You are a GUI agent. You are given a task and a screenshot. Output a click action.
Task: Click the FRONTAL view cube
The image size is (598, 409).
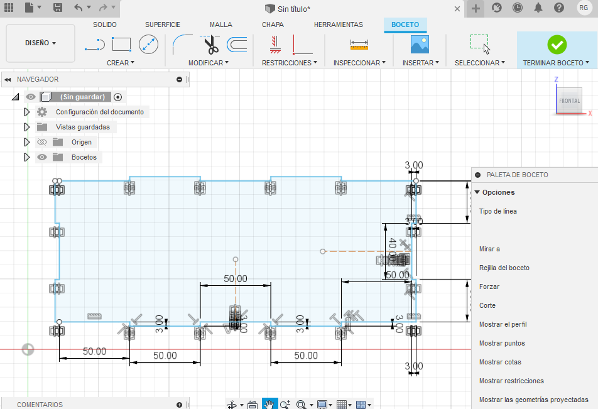570,101
